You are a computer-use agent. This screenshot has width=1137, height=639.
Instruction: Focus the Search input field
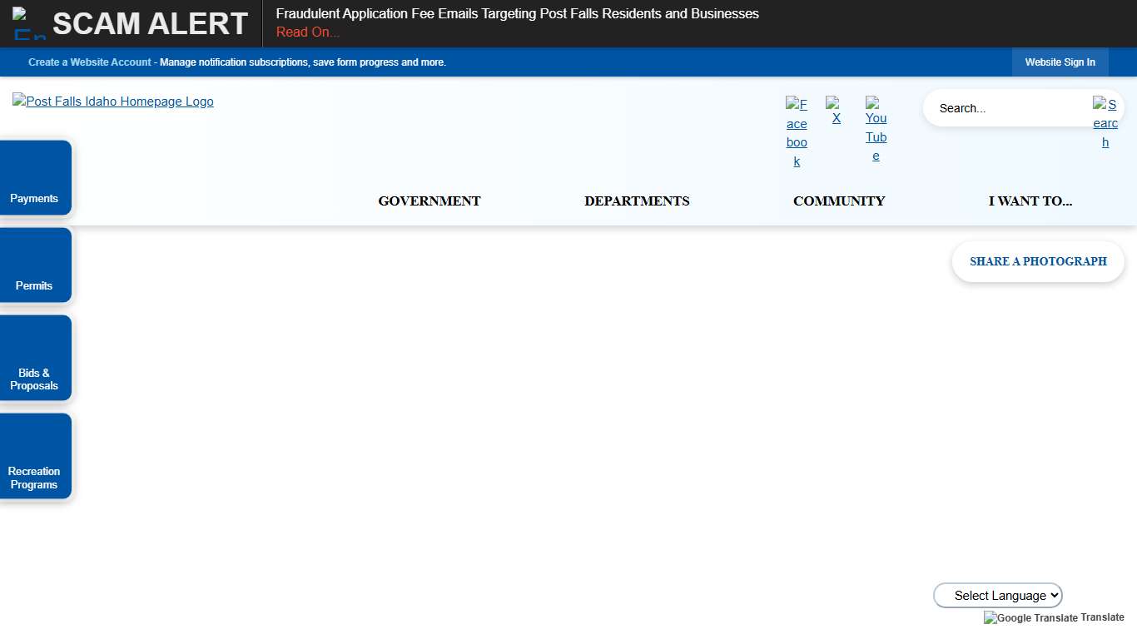click(1007, 108)
